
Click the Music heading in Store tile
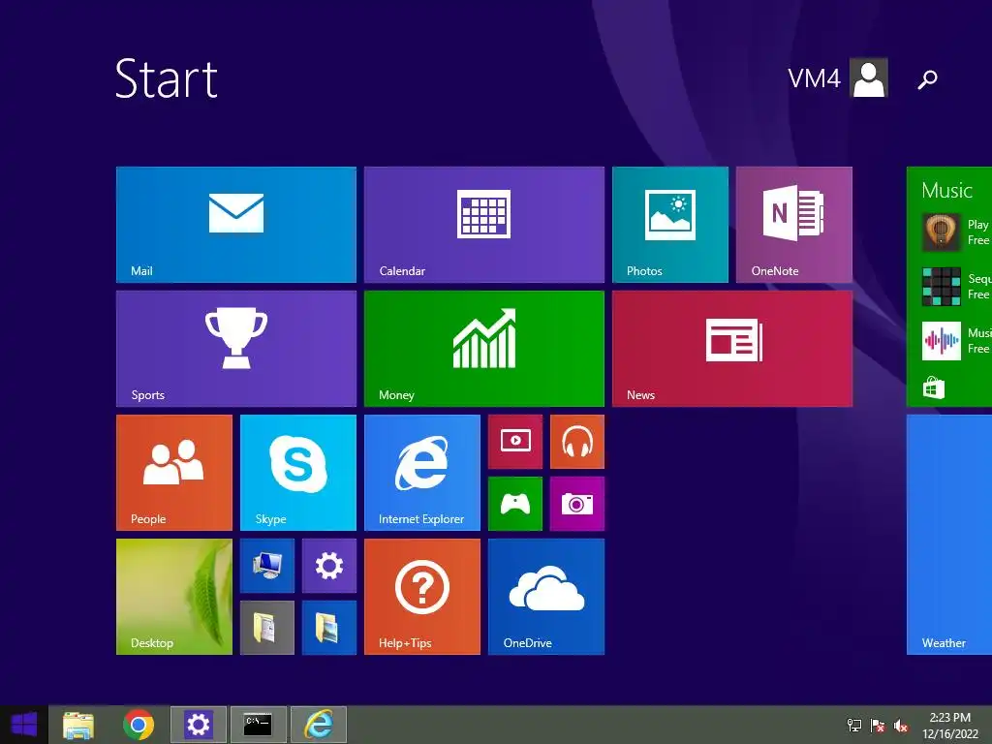[x=946, y=191]
